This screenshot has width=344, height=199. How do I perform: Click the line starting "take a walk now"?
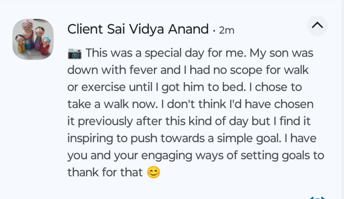pos(190,104)
